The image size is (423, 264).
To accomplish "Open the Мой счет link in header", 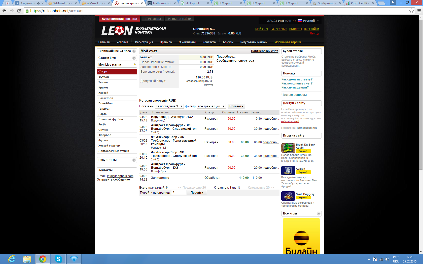I will click(x=262, y=29).
